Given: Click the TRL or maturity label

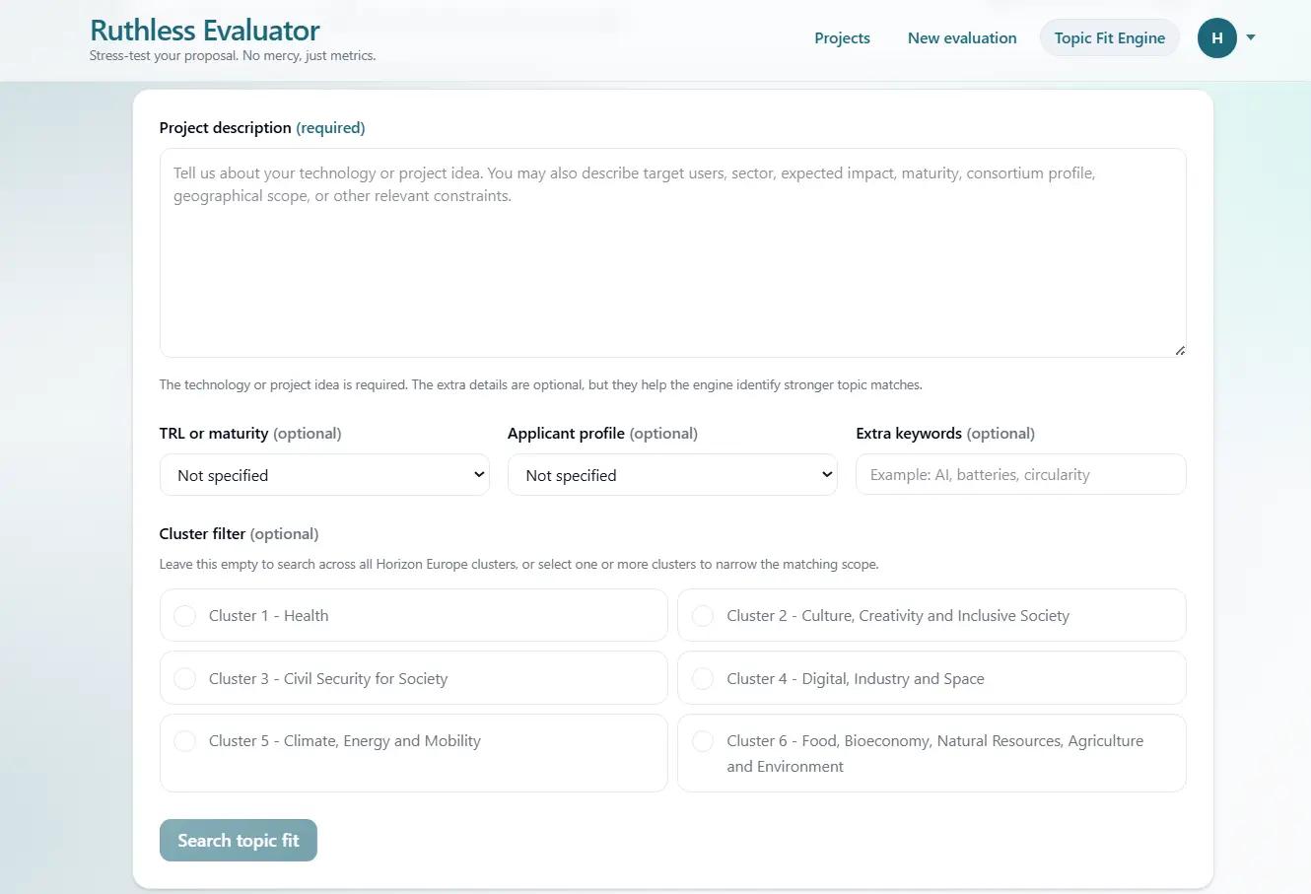Looking at the screenshot, I should [x=250, y=433].
